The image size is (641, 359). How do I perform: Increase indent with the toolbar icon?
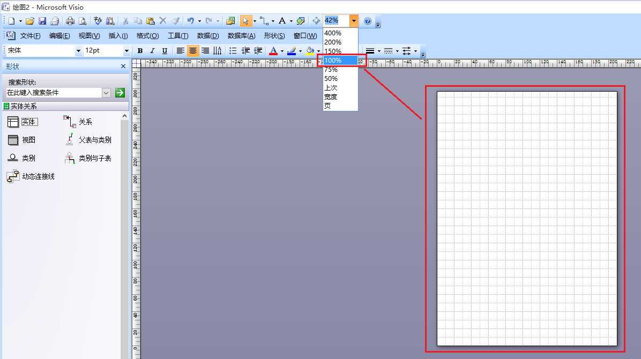tap(258, 51)
